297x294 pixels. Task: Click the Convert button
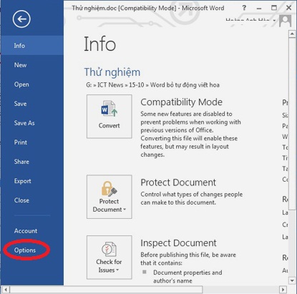point(109,117)
